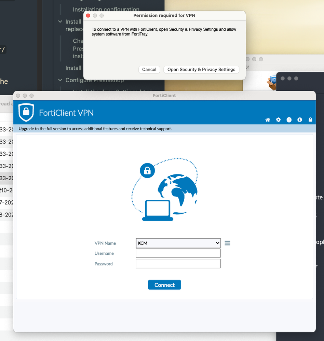The height and width of the screenshot is (341, 324).
Task: Close the Permission required for VPN dialog
Action: pos(88,16)
